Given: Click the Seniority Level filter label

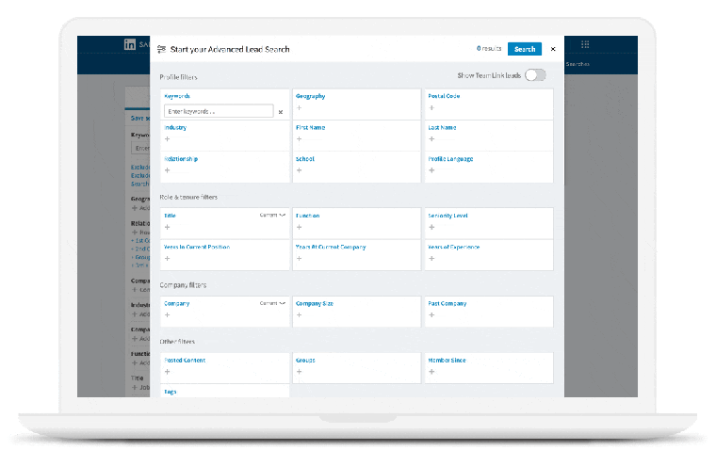Looking at the screenshot, I should click(447, 216).
